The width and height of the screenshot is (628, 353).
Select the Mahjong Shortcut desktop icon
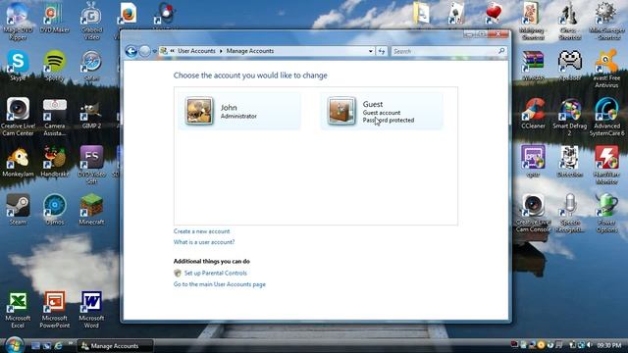pyautogui.click(x=533, y=21)
